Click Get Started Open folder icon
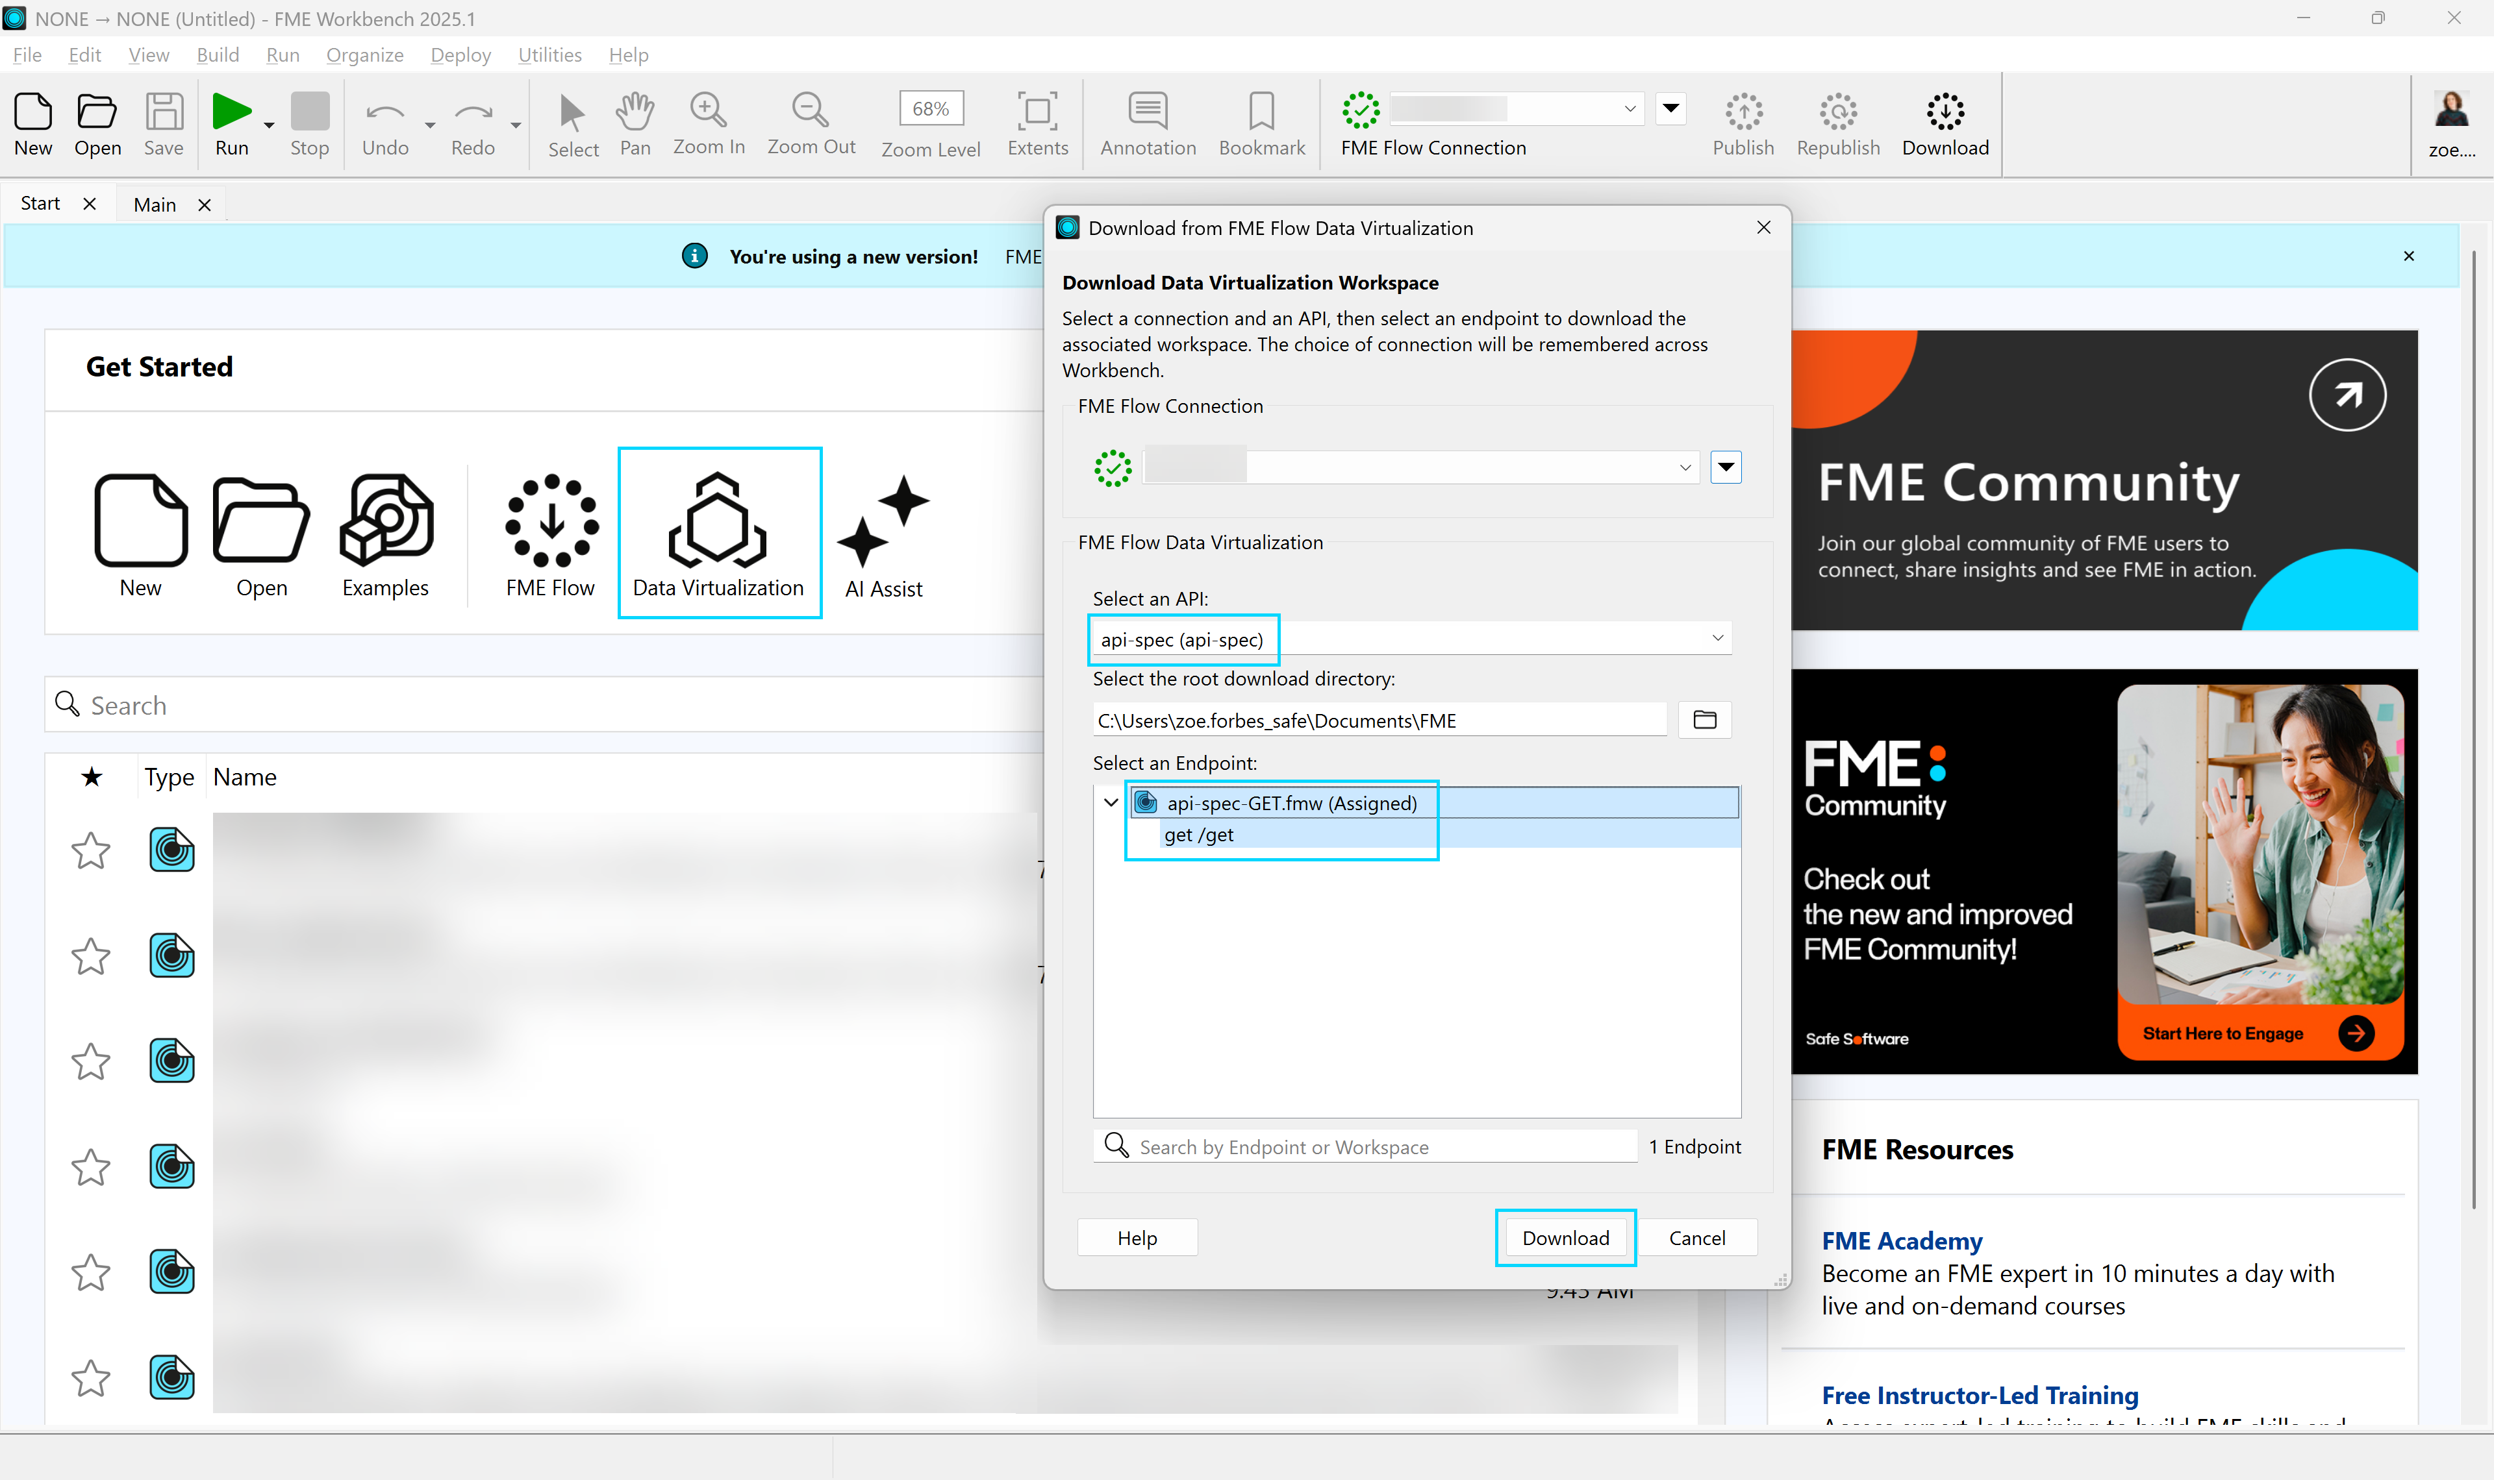The width and height of the screenshot is (2494, 1480). (x=261, y=519)
